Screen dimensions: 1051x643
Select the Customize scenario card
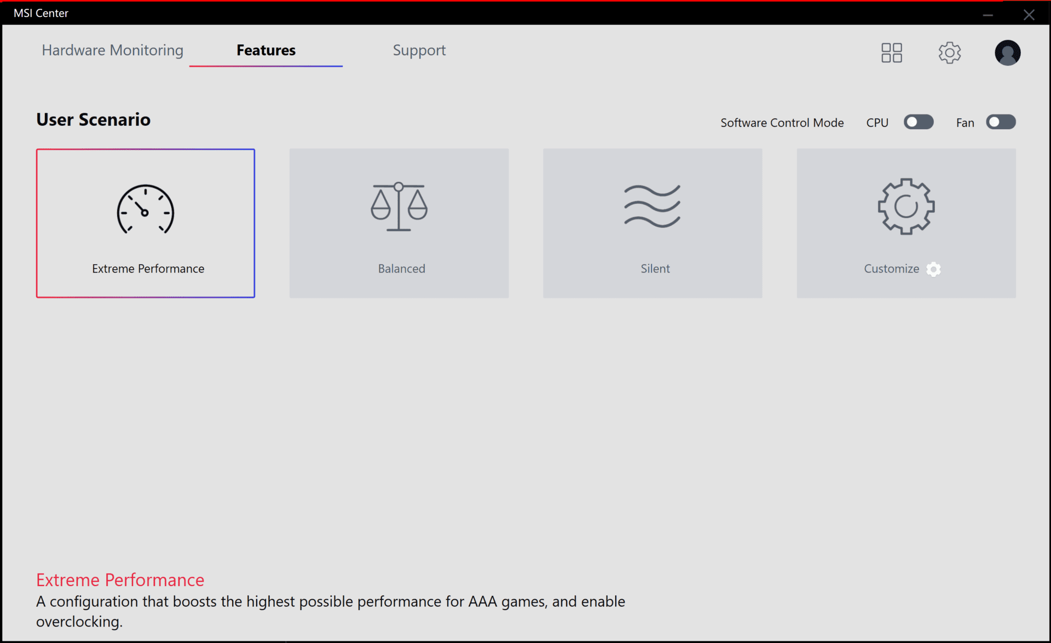pos(906,223)
